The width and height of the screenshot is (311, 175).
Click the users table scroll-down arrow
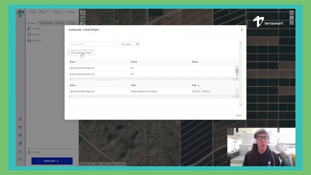tap(237, 75)
